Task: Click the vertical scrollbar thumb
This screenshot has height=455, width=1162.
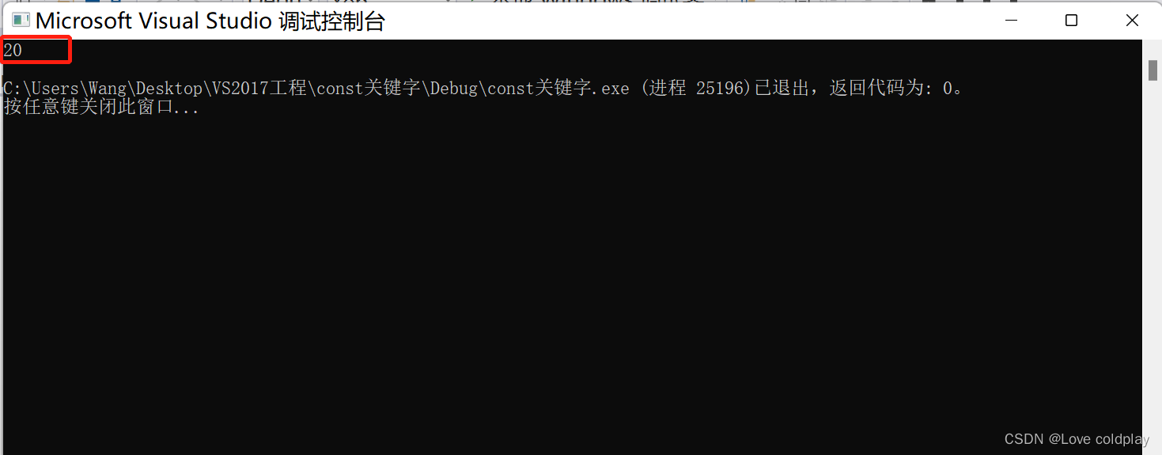Action: click(1153, 70)
